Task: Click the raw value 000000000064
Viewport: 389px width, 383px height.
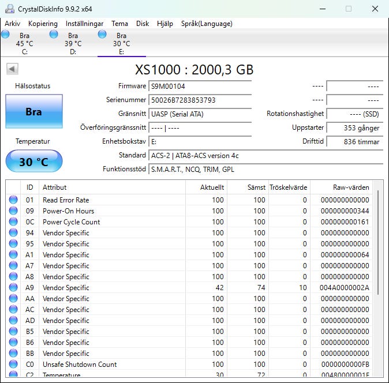Action: [x=345, y=254]
